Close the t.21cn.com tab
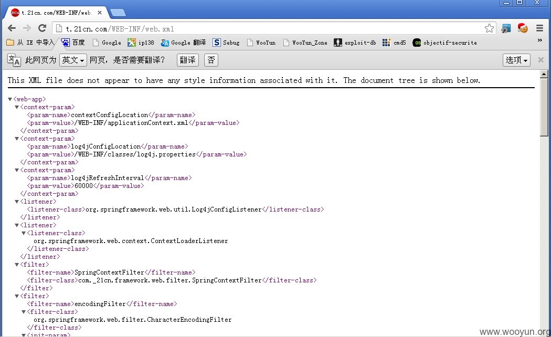551x337 pixels. 100,13
